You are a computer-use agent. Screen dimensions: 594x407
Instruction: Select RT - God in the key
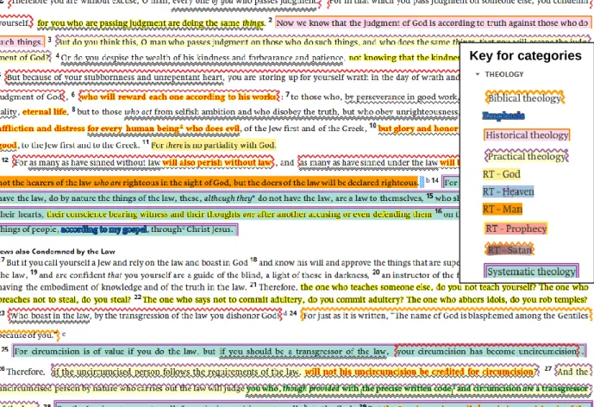[x=501, y=174]
